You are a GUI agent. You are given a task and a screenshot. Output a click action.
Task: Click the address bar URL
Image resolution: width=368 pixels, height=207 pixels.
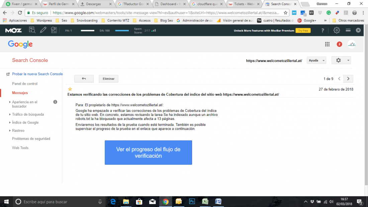(x=166, y=13)
